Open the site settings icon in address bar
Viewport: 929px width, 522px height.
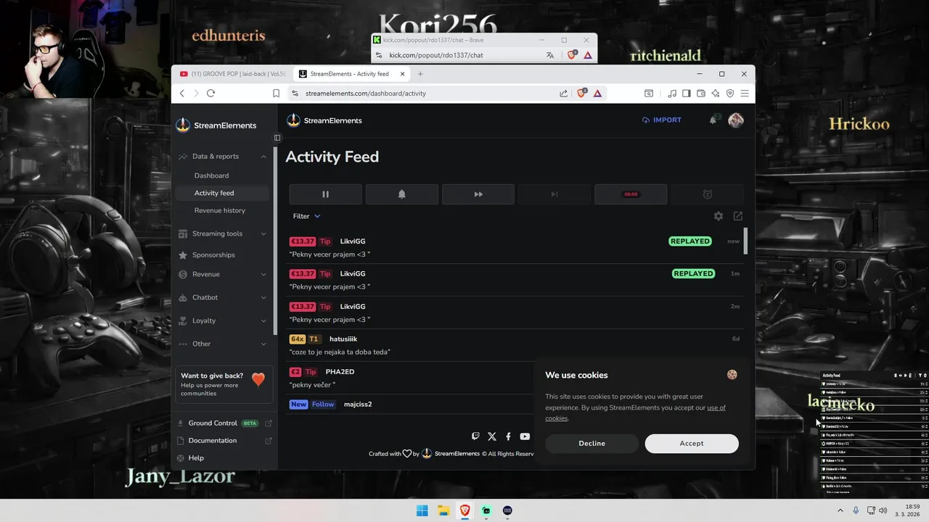click(295, 94)
